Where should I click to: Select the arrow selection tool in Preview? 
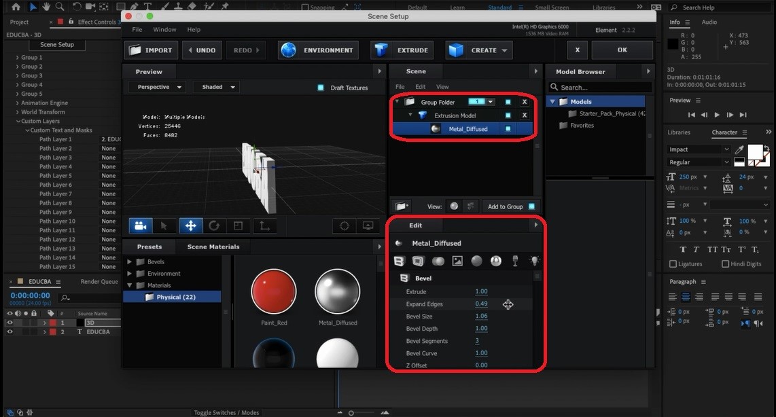point(164,225)
